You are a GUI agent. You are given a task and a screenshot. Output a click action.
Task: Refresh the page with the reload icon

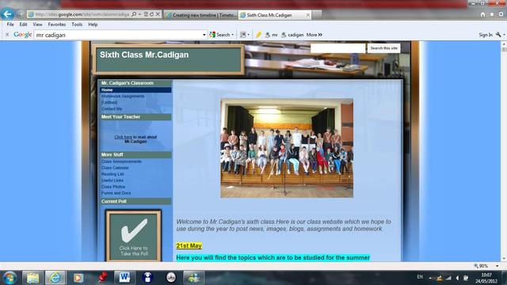point(151,14)
